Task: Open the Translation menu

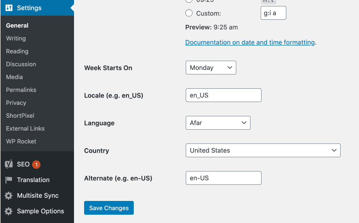Action: click(x=33, y=180)
